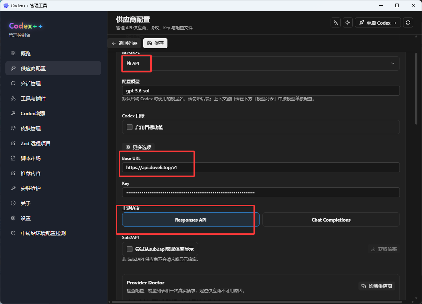Click the stethoscope icon in 诊断供应商

pyautogui.click(x=363, y=286)
